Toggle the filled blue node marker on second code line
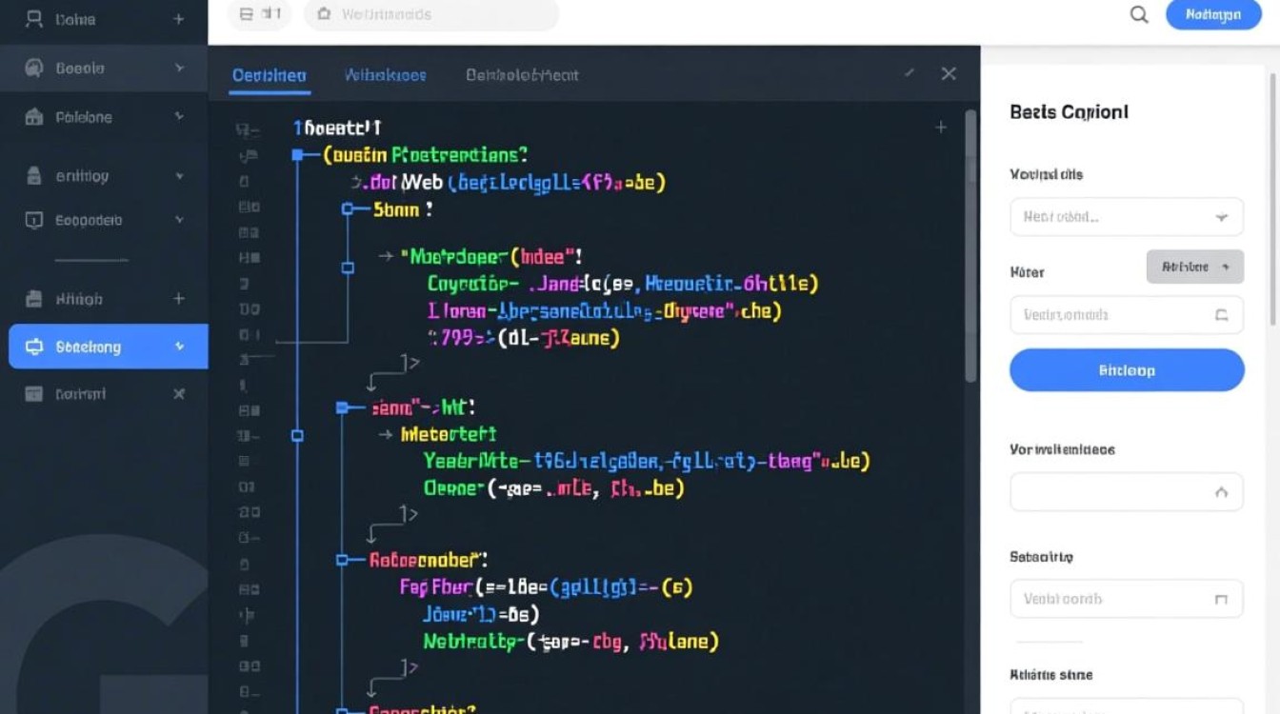 [x=298, y=154]
